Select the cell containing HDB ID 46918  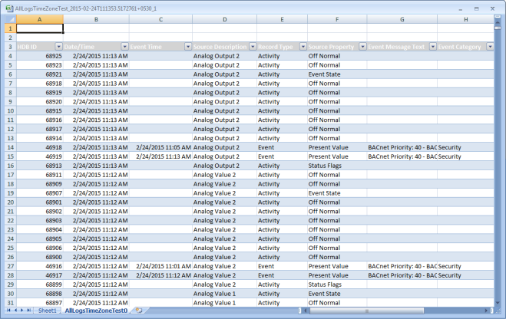point(40,146)
